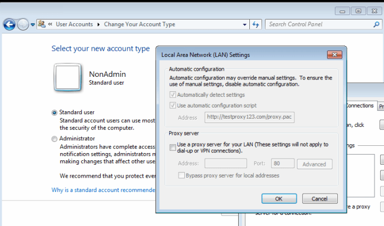Click the NonAdmin account picture
The height and width of the screenshot is (226, 384).
point(68,77)
